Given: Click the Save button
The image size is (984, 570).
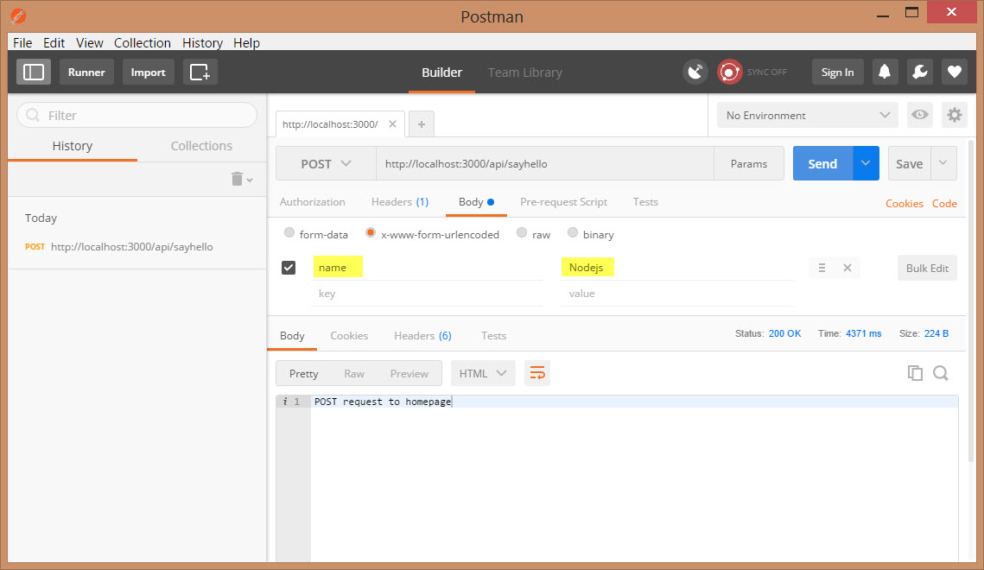Looking at the screenshot, I should pyautogui.click(x=910, y=164).
